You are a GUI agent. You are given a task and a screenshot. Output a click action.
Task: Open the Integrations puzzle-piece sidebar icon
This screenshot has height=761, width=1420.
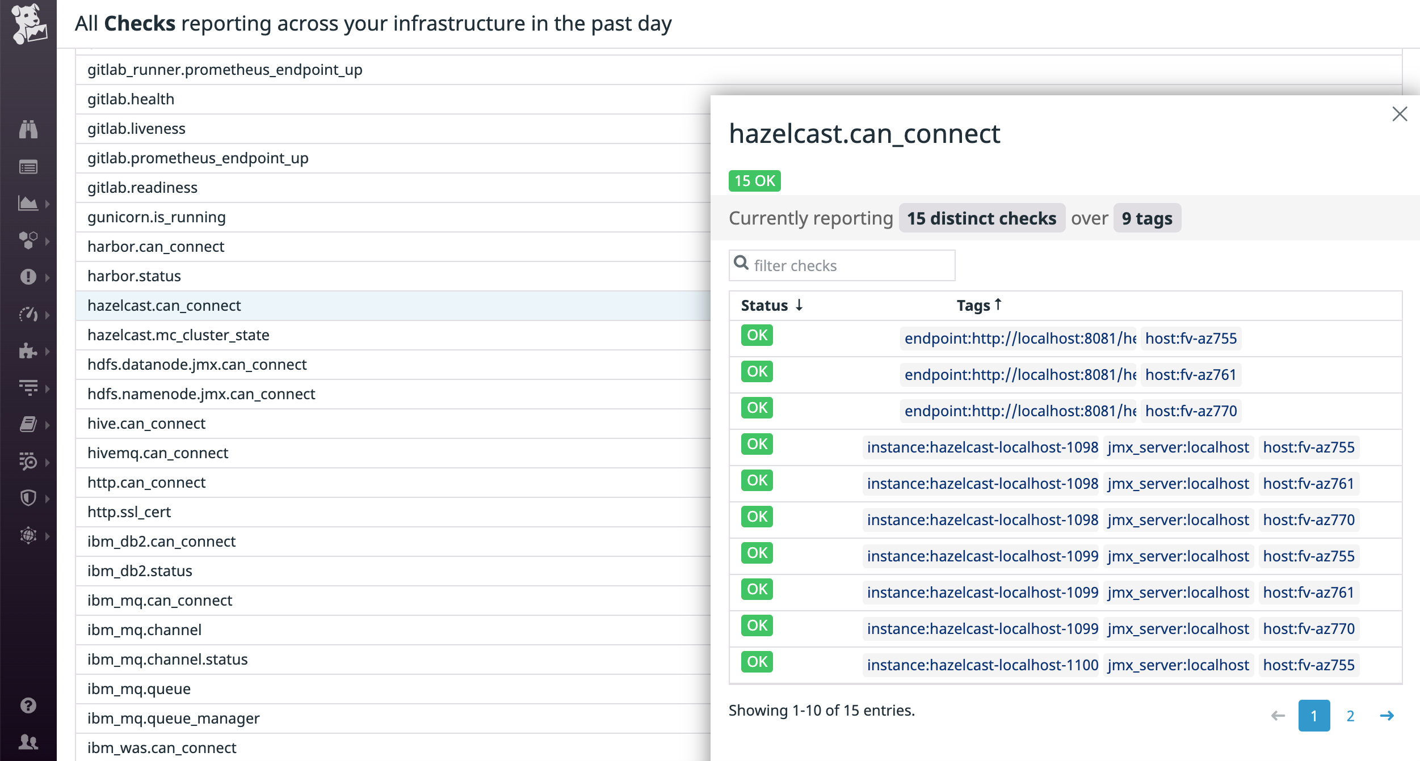coord(27,352)
